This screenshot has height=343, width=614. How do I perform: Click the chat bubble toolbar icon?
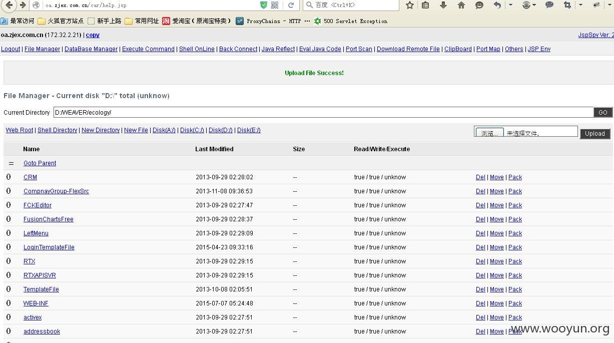point(549,5)
